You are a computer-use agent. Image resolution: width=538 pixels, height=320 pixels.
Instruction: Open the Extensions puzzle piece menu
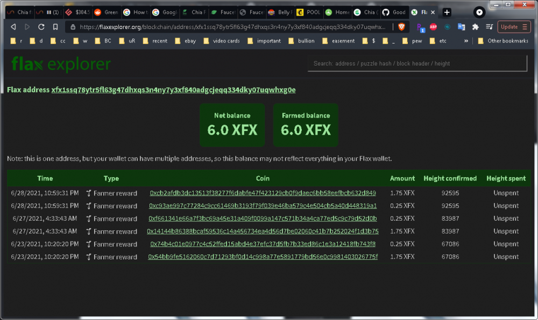click(475, 27)
